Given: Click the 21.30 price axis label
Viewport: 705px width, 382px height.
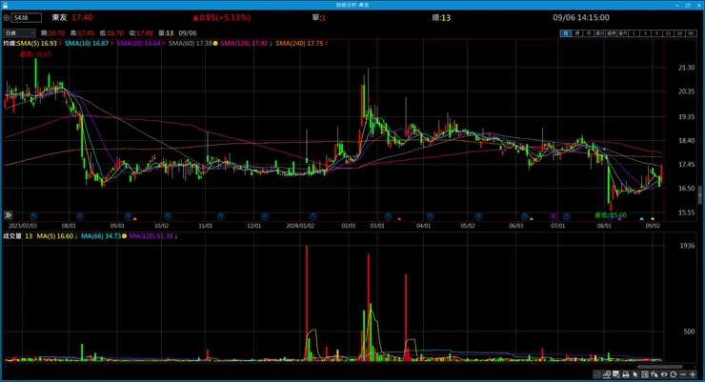Looking at the screenshot, I should point(686,68).
